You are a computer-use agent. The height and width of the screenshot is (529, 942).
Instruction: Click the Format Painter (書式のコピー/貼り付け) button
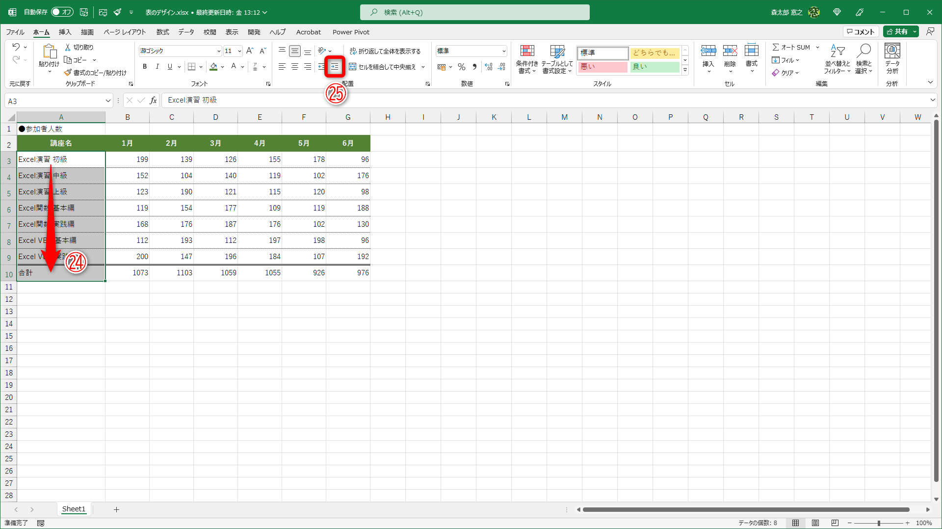tap(95, 73)
